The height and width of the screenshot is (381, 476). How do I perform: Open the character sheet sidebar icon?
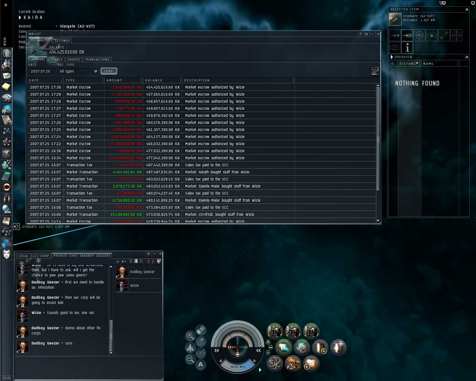[x=7, y=53]
